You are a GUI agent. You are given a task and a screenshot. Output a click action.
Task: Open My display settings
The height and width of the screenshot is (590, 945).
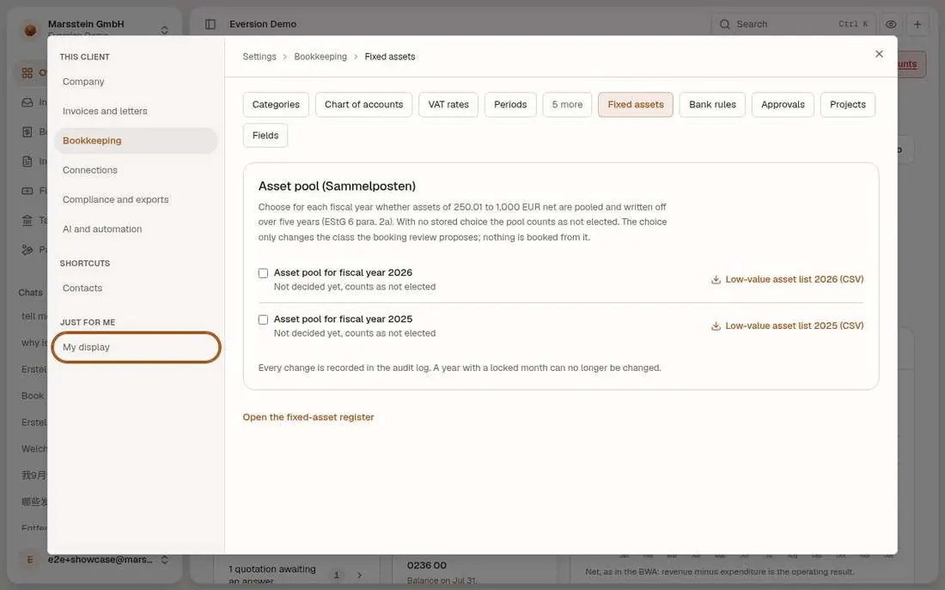tap(136, 347)
